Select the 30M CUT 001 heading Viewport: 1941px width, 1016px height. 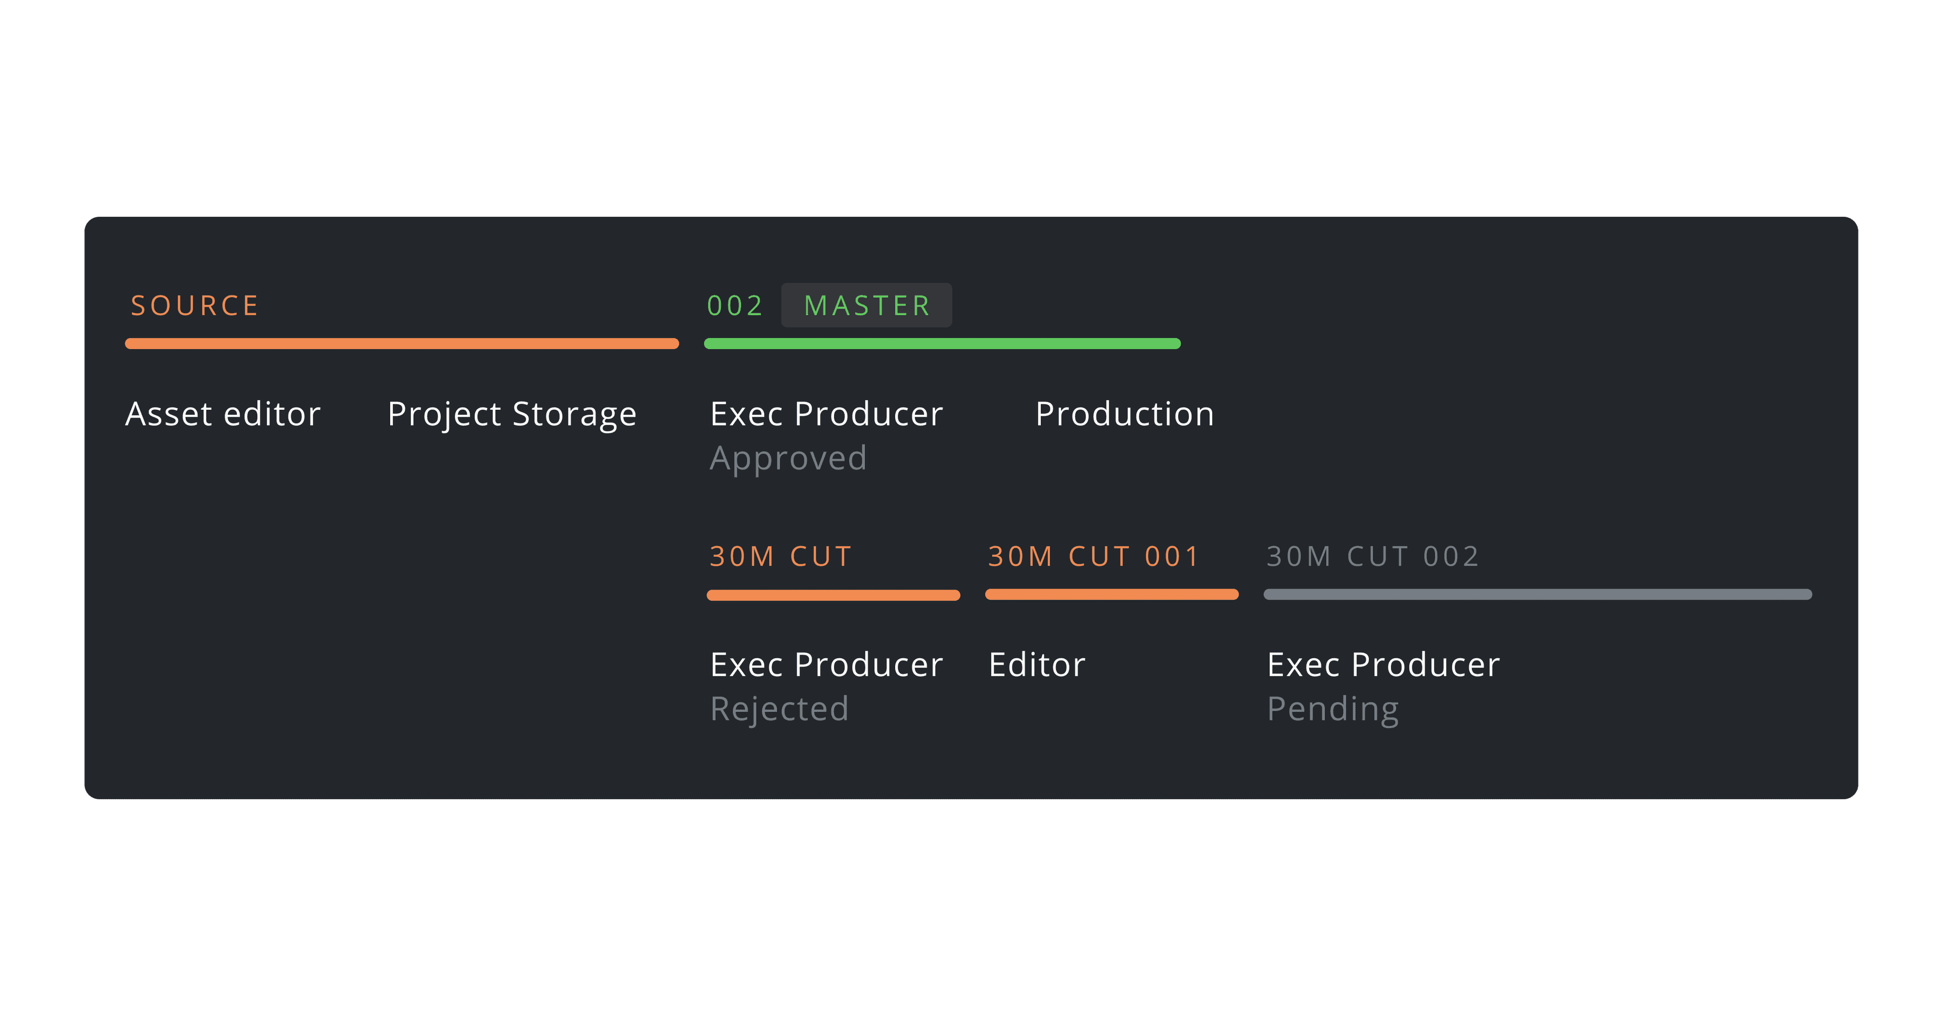(x=1094, y=557)
